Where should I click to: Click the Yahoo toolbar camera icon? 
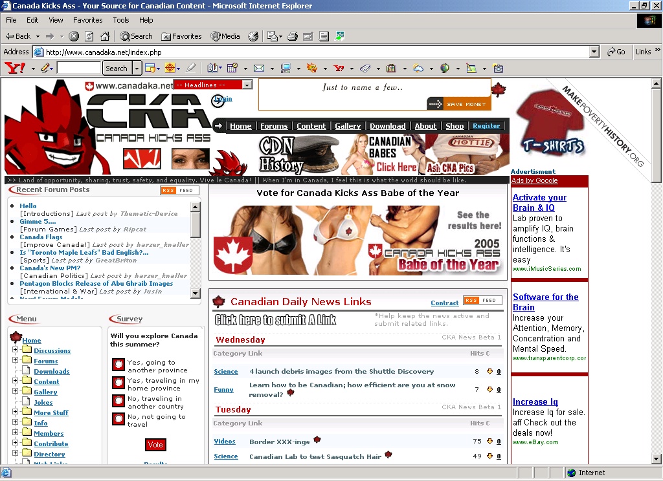(499, 68)
